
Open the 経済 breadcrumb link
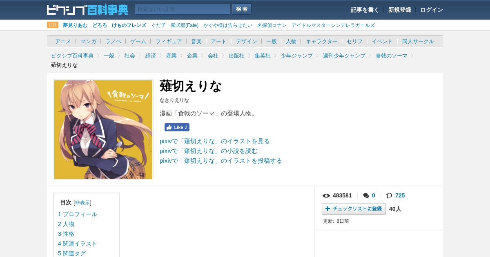coord(151,55)
